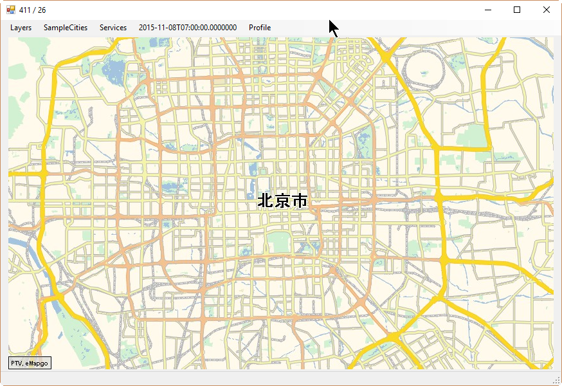
Task: Click the window title text 411 / 26
Action: (x=33, y=10)
